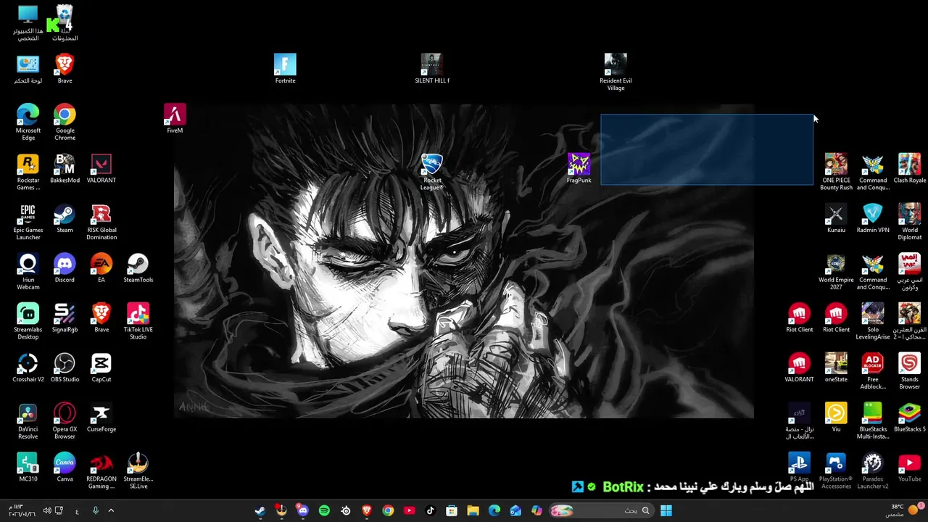
Task: Open the Epic Games Launcher icon
Action: pyautogui.click(x=28, y=222)
